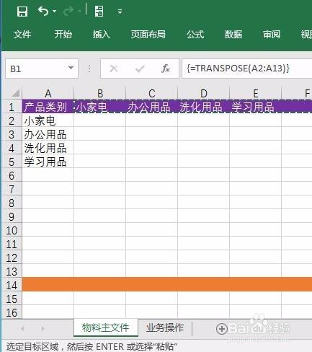Click the Undo arrow icon

[43, 11]
